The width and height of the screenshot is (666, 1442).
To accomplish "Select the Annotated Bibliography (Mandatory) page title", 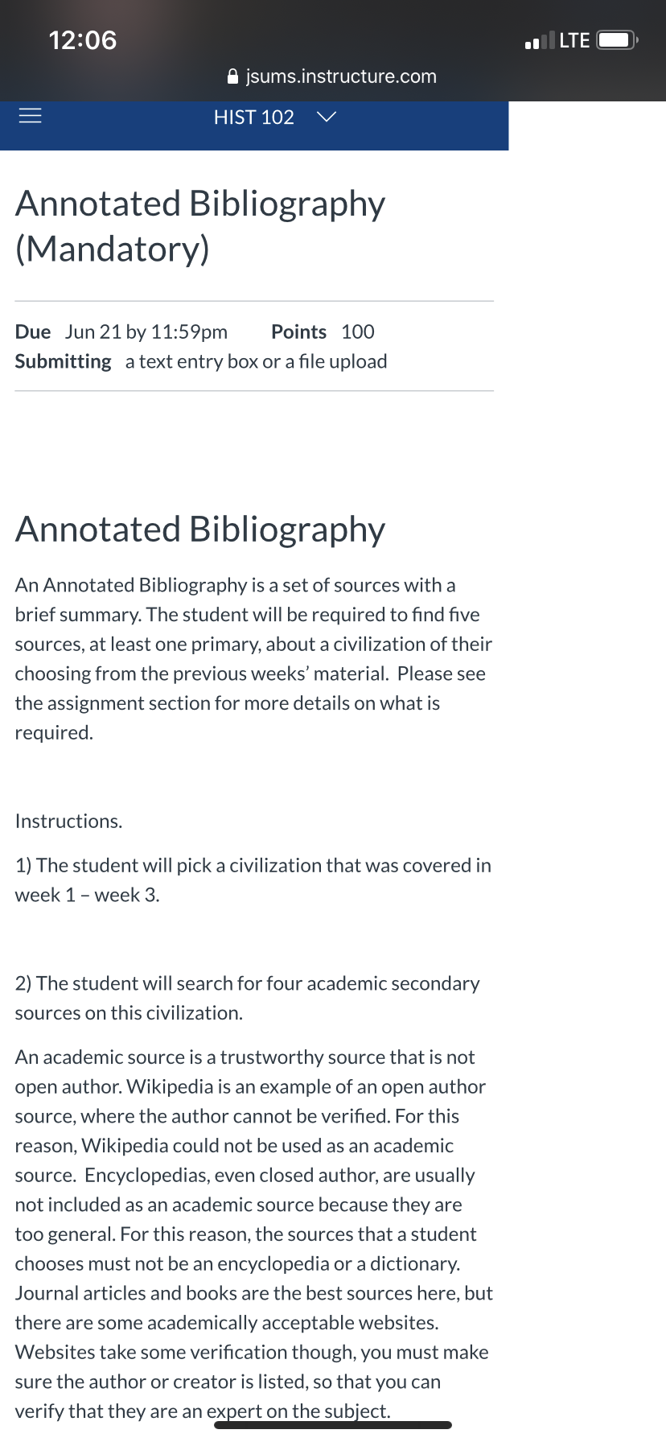I will pyautogui.click(x=200, y=226).
